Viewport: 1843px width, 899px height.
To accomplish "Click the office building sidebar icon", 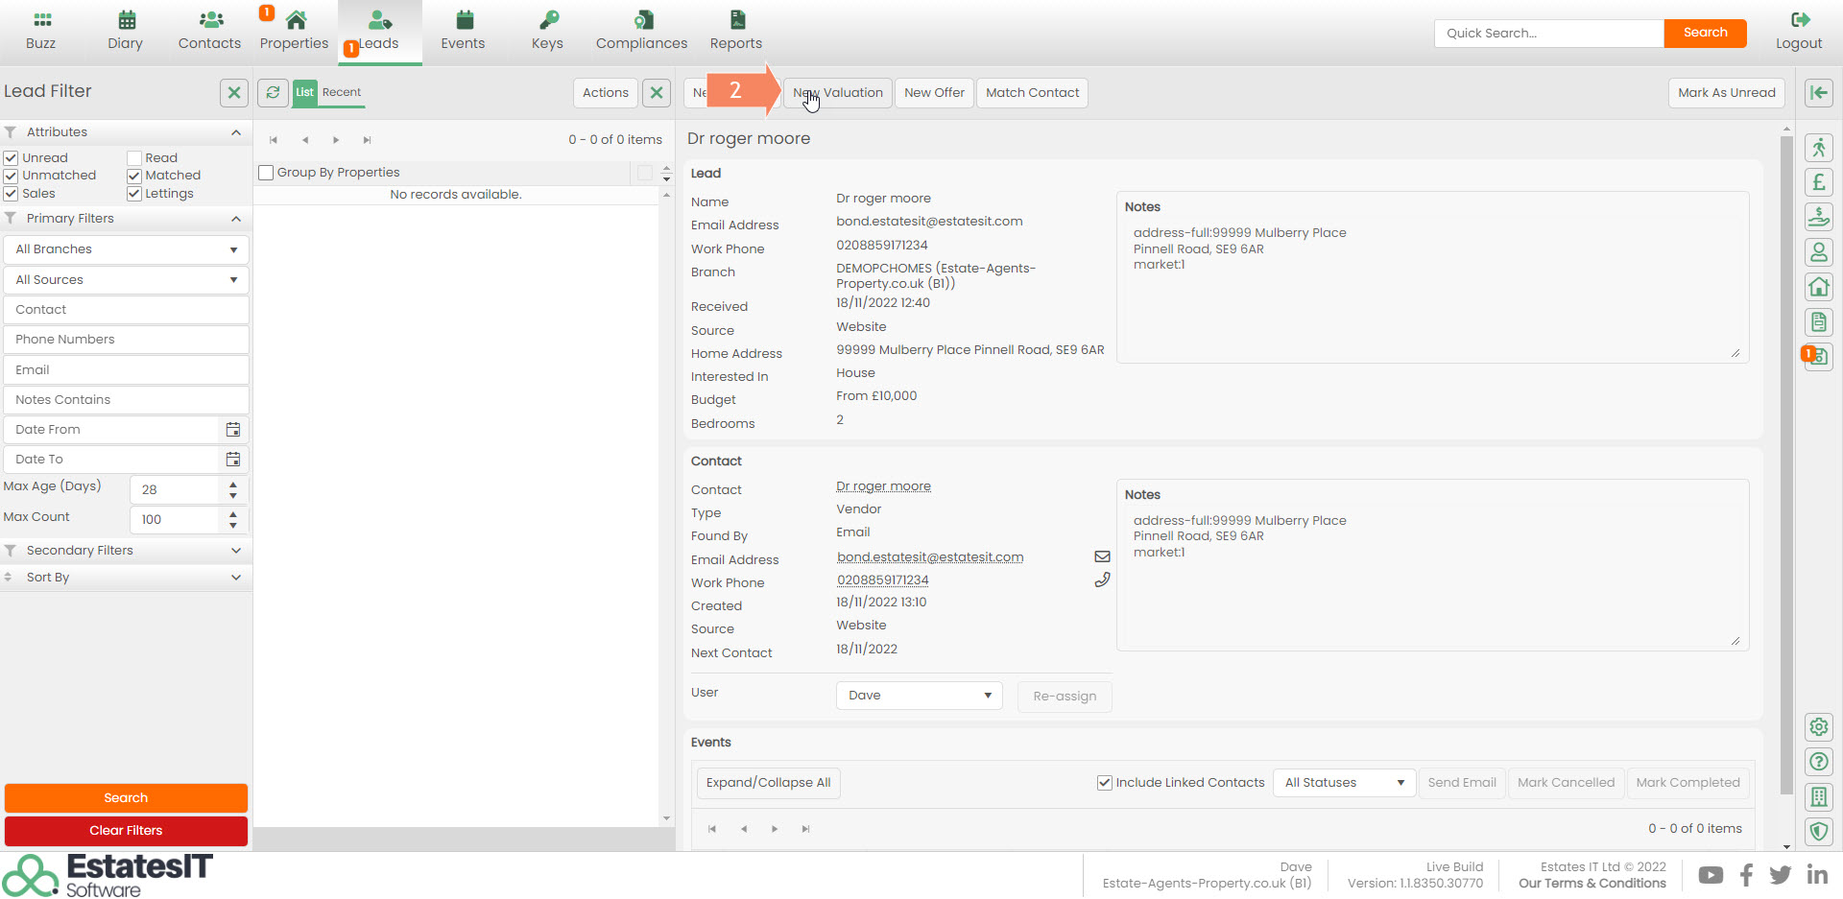I will point(1818,796).
